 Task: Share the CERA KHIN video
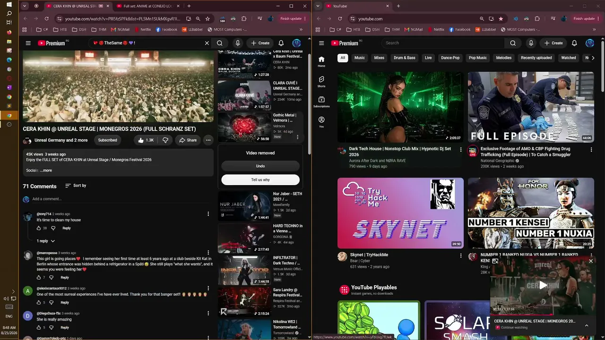tap(188, 140)
